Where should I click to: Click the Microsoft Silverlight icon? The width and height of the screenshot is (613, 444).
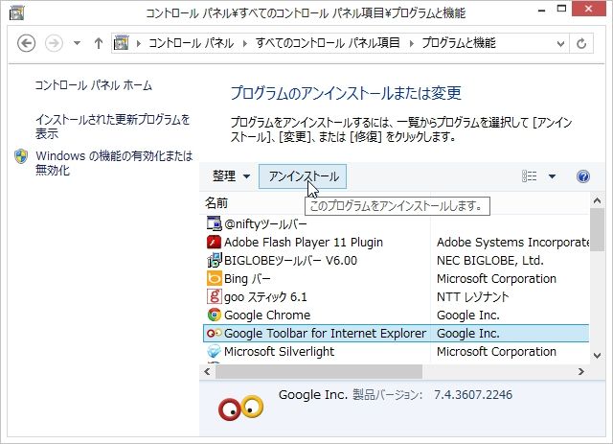tap(214, 351)
